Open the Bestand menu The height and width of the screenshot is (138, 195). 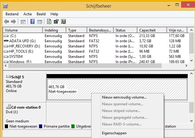pyautogui.click(x=12, y=14)
